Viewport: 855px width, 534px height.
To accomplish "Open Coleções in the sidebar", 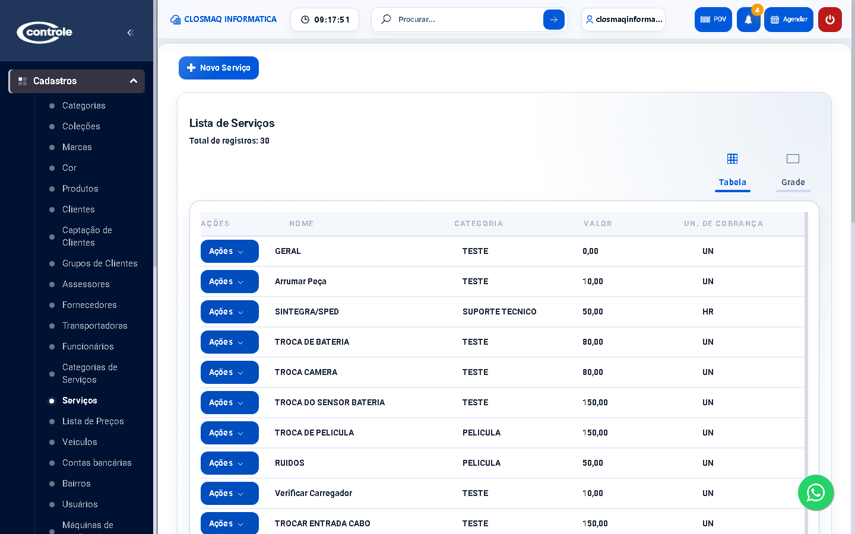I will tap(81, 126).
